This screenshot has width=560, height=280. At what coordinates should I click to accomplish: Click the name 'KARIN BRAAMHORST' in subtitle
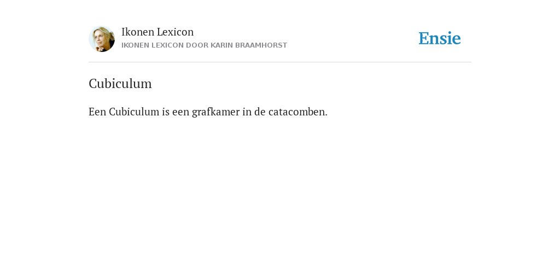click(249, 45)
